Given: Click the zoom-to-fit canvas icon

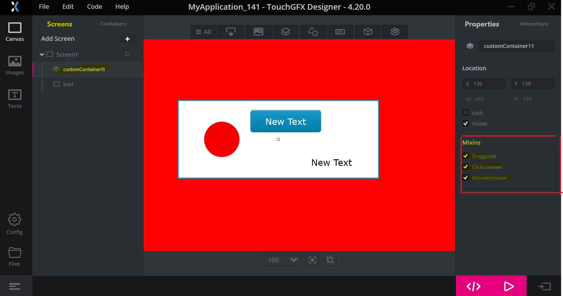Looking at the screenshot, I should click(312, 260).
